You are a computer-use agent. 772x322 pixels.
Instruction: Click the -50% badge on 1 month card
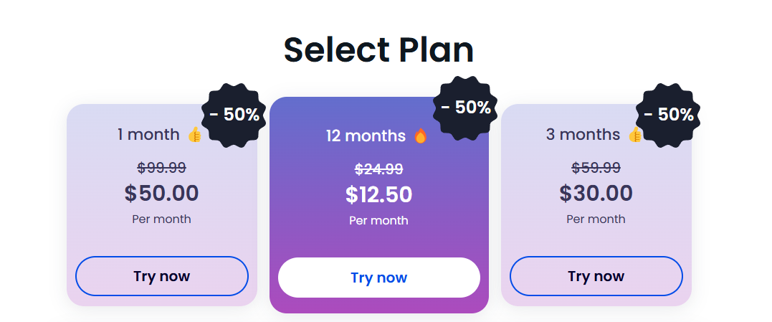pos(234,115)
